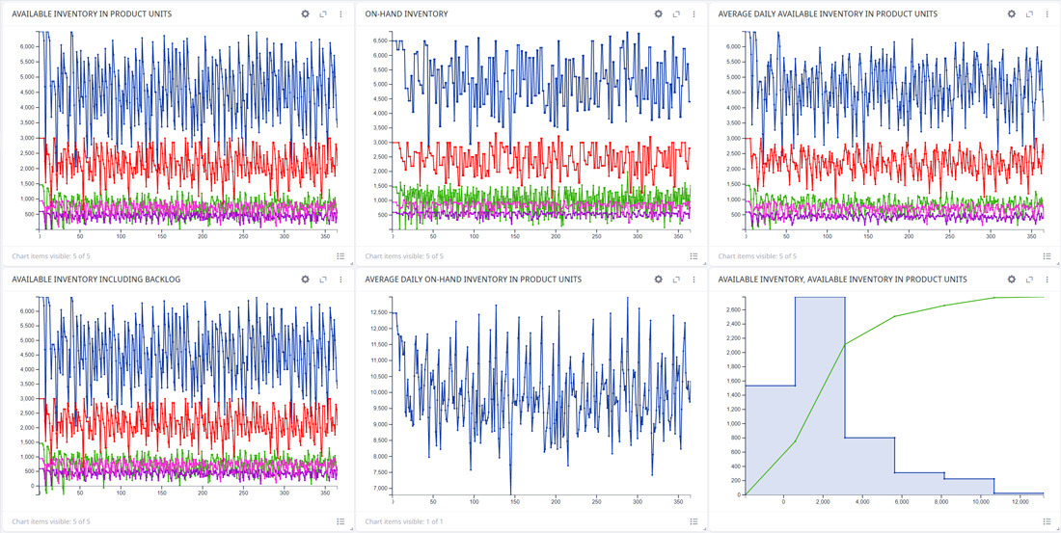Maximize the Available Inventory Including Backlog chart

[x=323, y=279]
